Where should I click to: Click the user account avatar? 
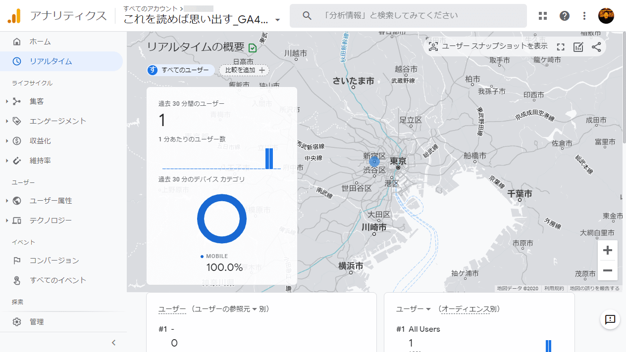(x=606, y=16)
